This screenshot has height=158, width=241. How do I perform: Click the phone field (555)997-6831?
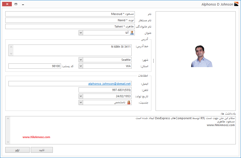105,90
